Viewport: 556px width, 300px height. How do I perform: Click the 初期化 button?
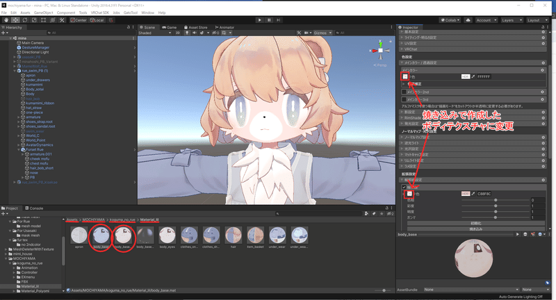click(476, 224)
